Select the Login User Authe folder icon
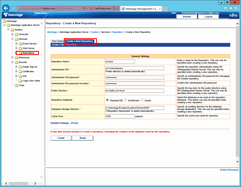The width and height of the screenshot is (241, 187). (20, 81)
